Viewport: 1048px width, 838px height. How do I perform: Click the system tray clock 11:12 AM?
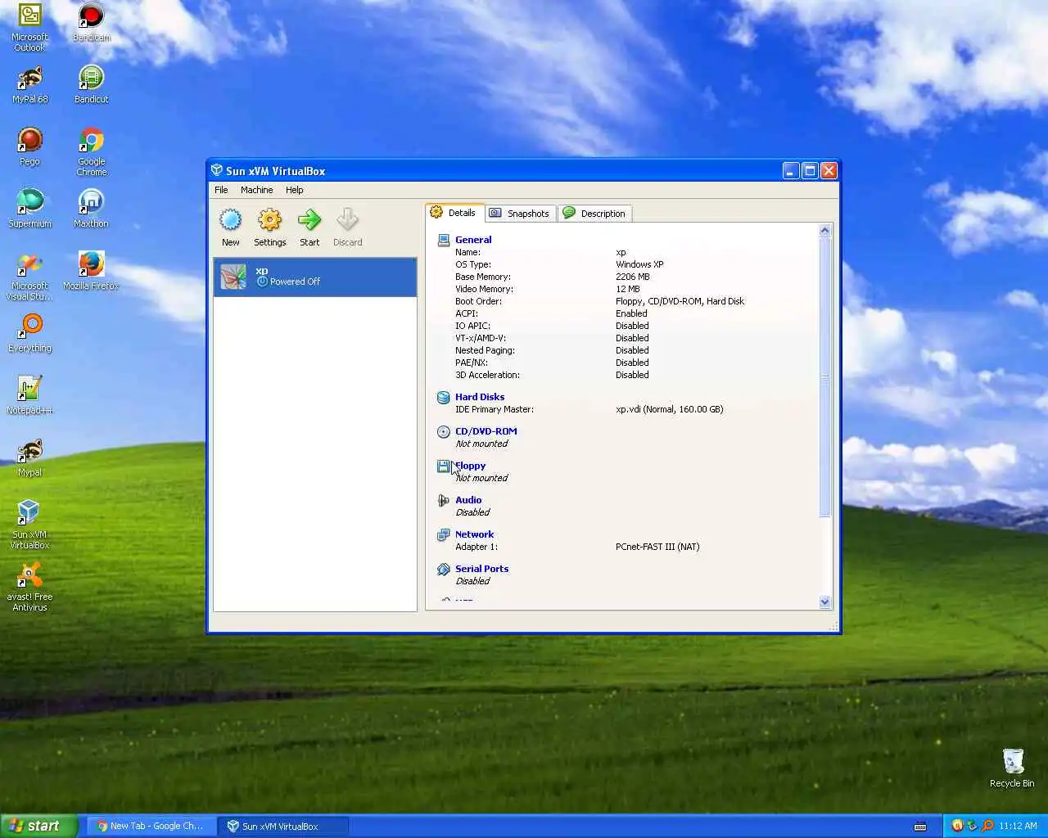(x=1018, y=827)
